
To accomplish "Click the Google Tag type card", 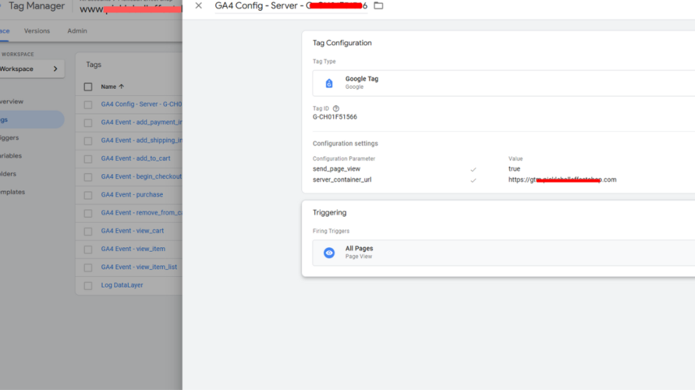I will [504, 83].
